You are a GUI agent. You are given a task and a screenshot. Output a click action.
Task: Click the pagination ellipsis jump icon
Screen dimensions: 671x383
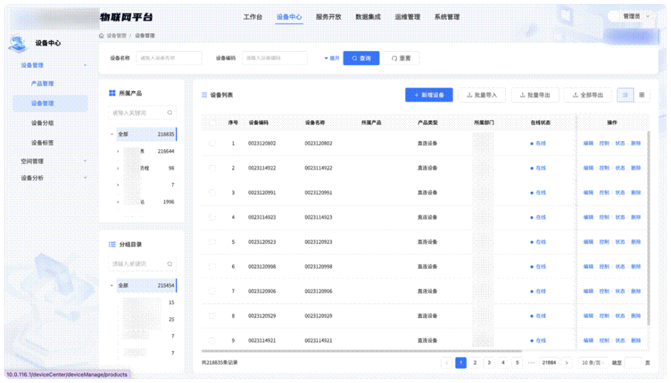531,363
